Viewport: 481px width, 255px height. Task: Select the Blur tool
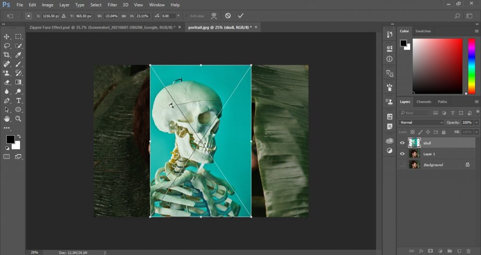(x=7, y=91)
